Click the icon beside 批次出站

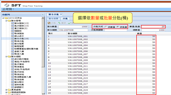[x=13, y=72]
